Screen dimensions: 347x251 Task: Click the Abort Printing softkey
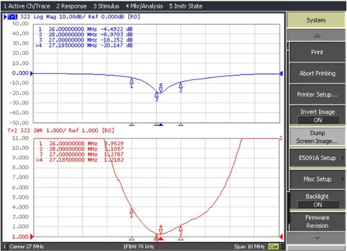pyautogui.click(x=317, y=73)
